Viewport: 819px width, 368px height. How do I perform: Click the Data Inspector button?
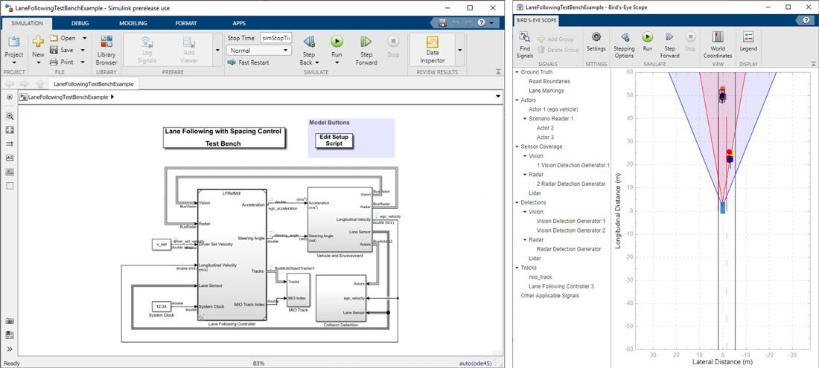click(432, 48)
